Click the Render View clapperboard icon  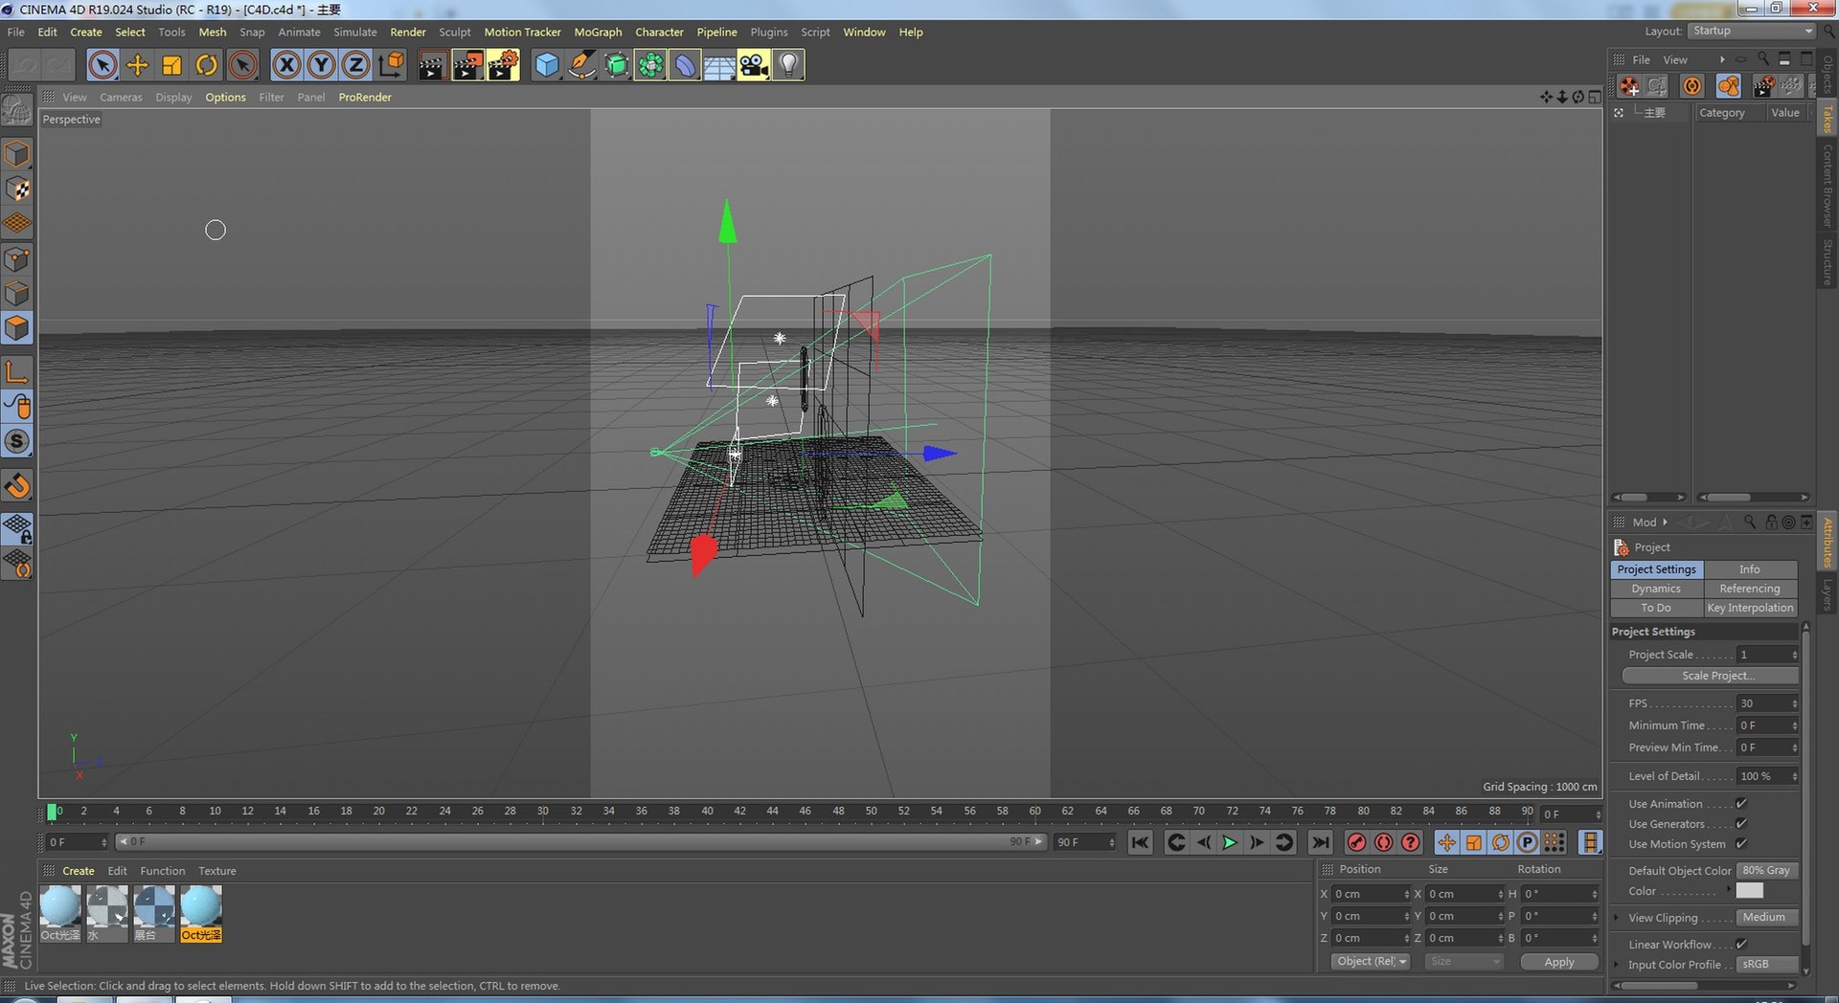click(x=432, y=65)
